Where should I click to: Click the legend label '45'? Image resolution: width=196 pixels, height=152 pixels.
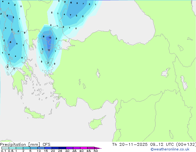(x=88, y=151)
